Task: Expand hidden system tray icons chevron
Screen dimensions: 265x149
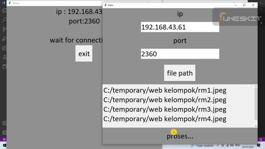Action: (218, 145)
